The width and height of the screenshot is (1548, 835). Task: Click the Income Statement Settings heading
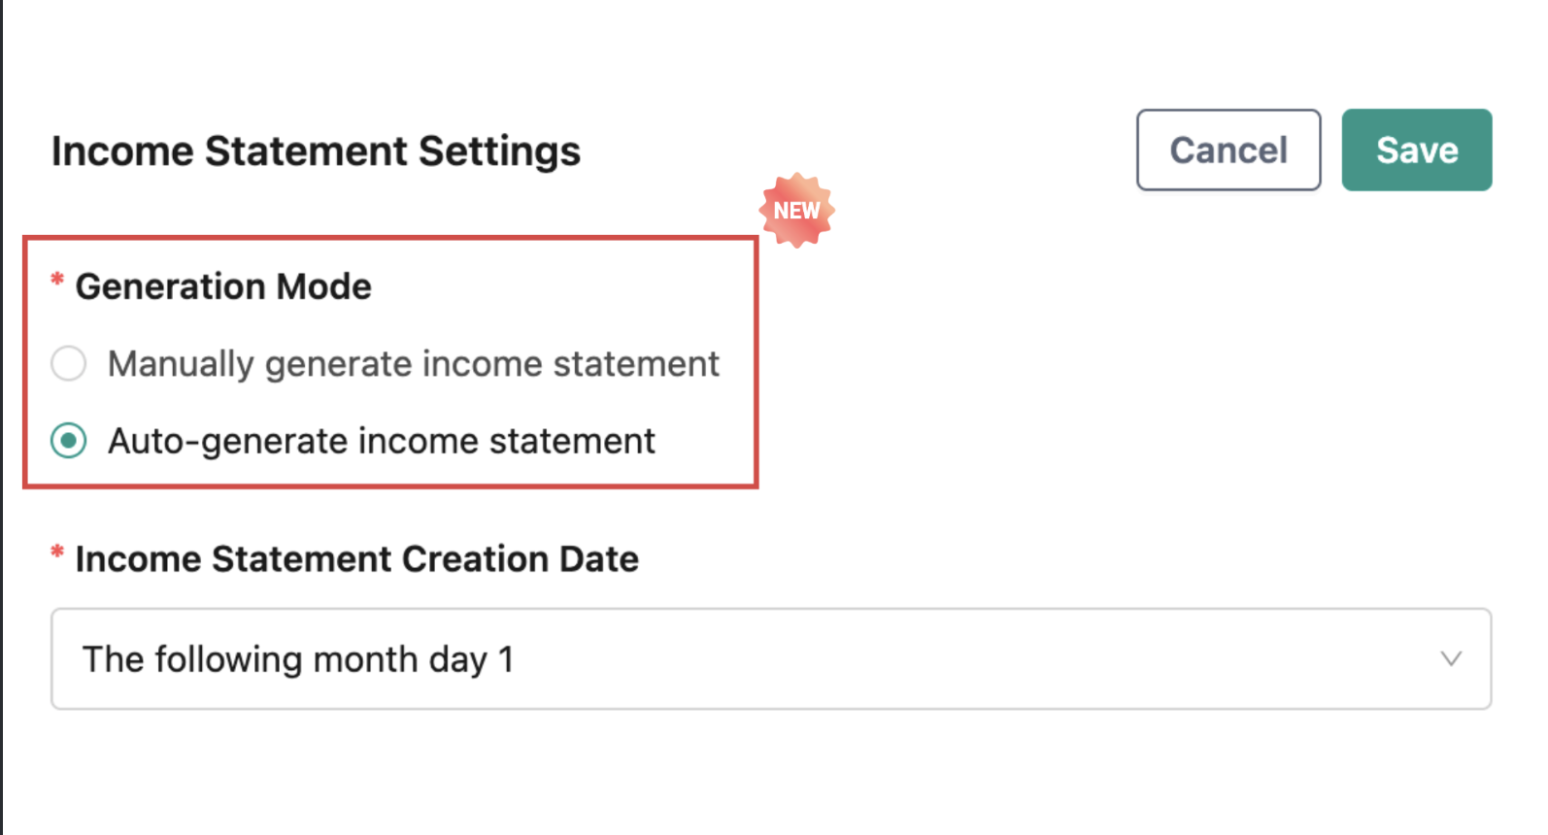(316, 150)
